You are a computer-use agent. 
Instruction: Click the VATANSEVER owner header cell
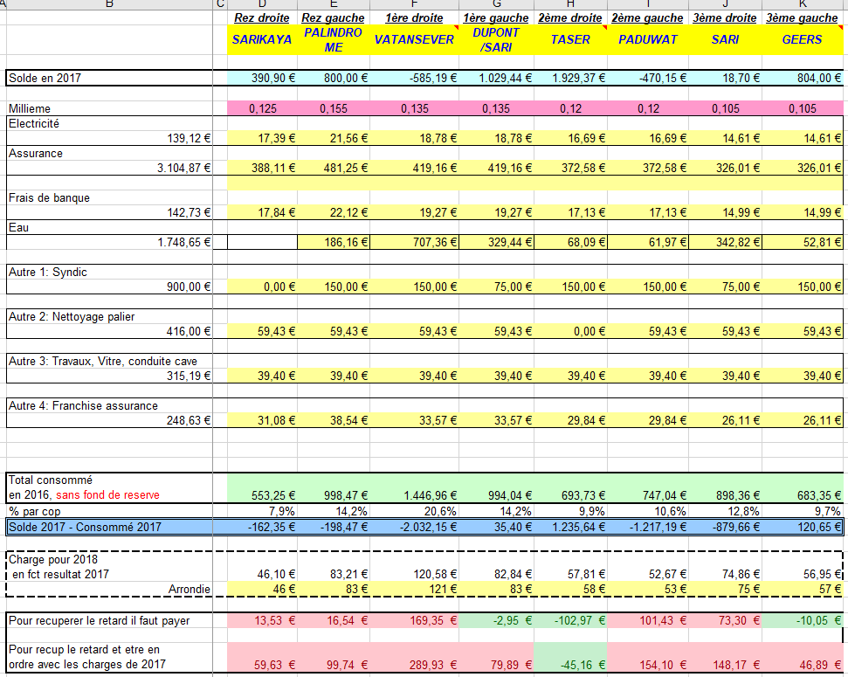point(414,39)
